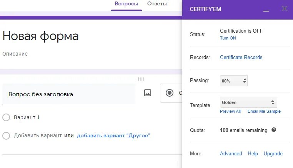Expand the Golden template dropdown
Screen dimensions: 293x168
pos(248,102)
